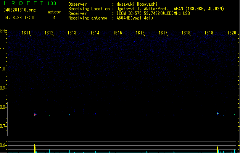The height and width of the screenshot is (153, 240).
Task: Click the yellow intensity bar near 1613
Action: [x=70, y=151]
